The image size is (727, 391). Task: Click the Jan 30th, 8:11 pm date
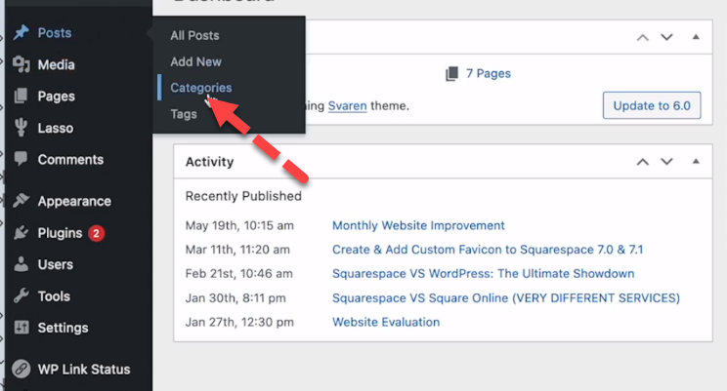click(235, 298)
